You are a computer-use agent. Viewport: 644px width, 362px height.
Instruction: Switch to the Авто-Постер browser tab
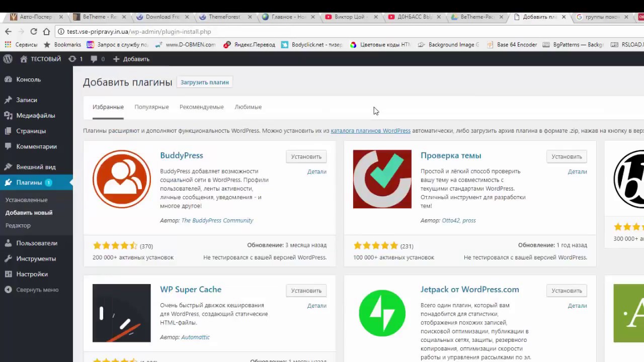pyautogui.click(x=35, y=17)
